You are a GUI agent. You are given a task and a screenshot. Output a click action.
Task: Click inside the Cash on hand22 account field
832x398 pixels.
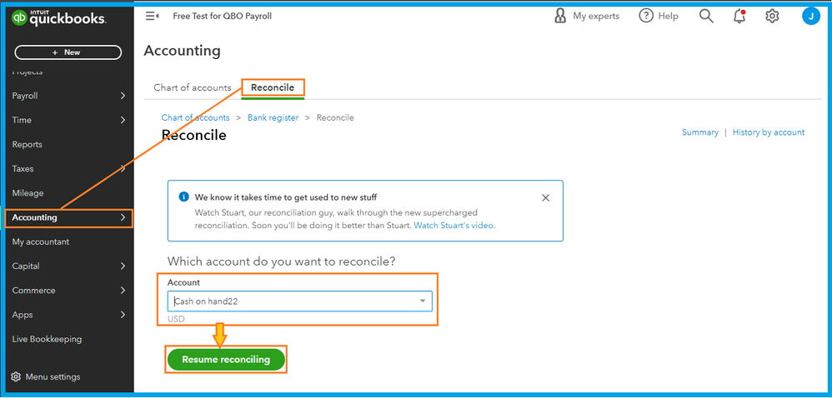pos(300,301)
